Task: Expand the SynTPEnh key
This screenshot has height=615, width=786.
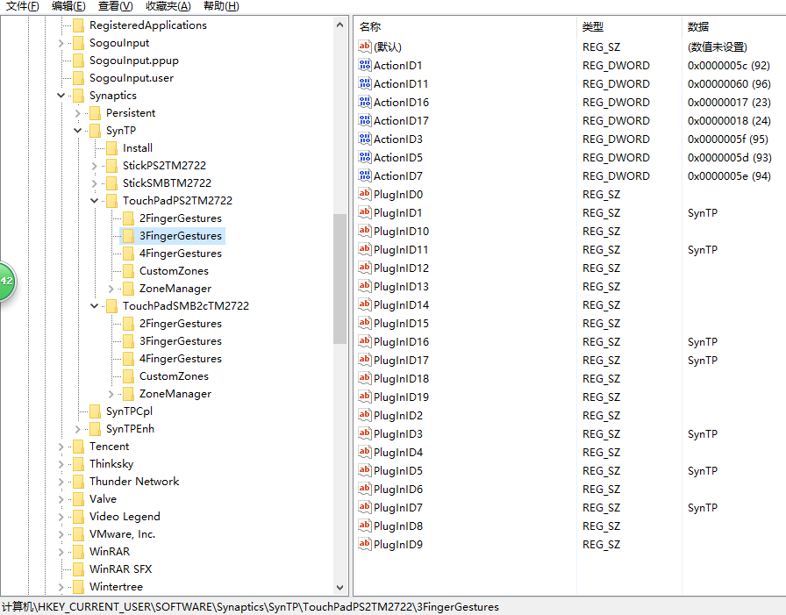Action: click(78, 429)
